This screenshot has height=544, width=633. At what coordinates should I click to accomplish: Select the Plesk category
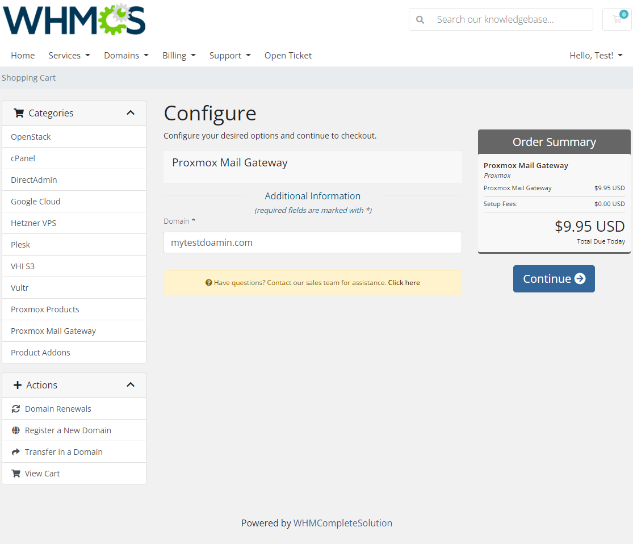74,245
